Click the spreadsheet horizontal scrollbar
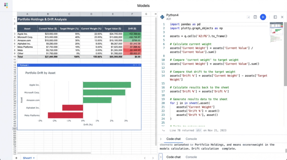287x160 pixels. click(54, 153)
